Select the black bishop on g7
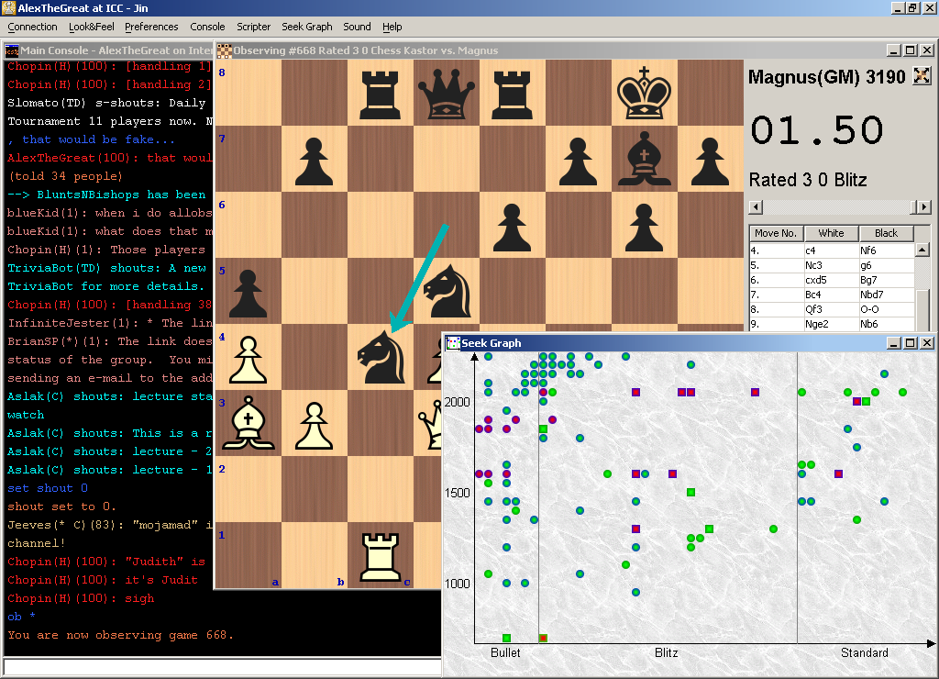939x679 pixels. 645,159
